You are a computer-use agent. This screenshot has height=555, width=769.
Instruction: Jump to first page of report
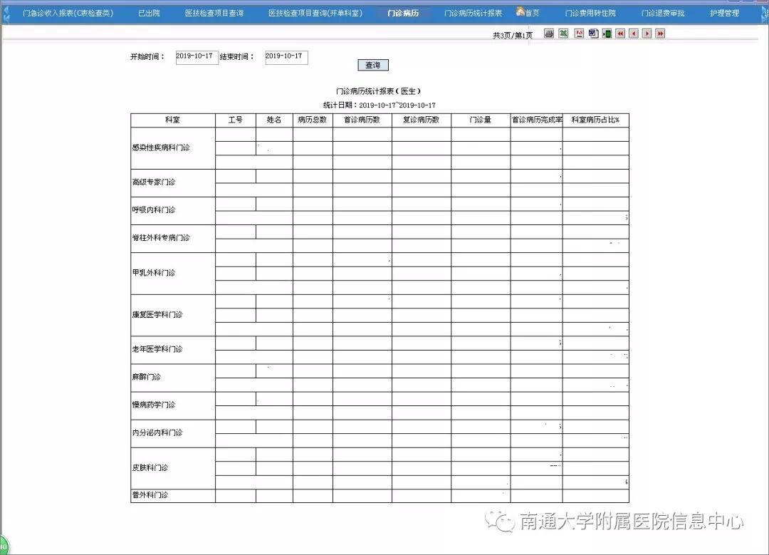tap(620, 33)
